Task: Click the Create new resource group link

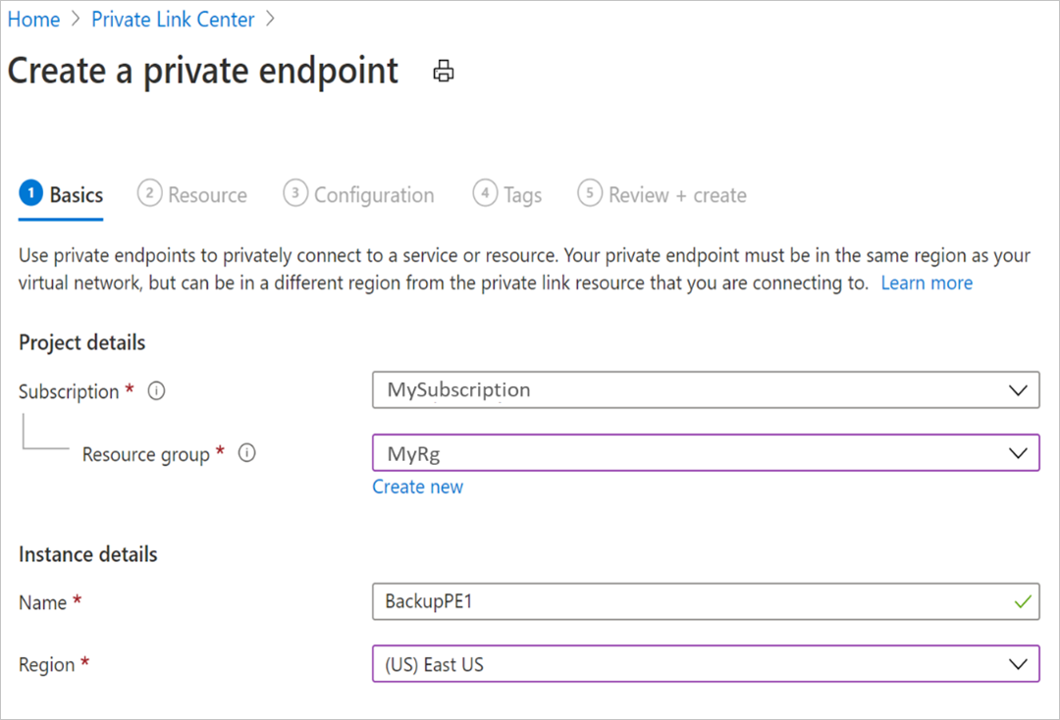Action: coord(418,487)
